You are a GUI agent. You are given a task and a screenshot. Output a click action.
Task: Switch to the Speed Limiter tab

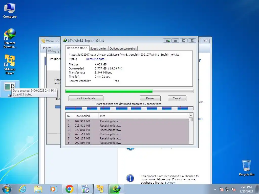(98, 48)
